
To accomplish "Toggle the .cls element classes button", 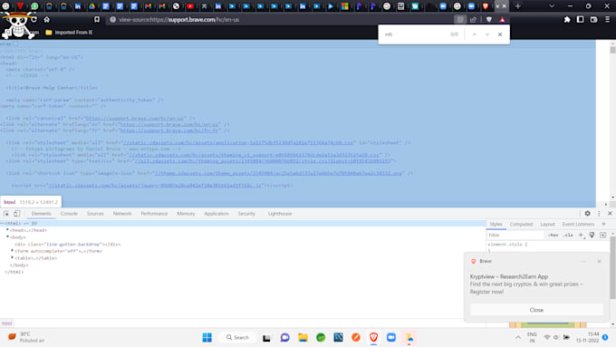I will [x=568, y=235].
